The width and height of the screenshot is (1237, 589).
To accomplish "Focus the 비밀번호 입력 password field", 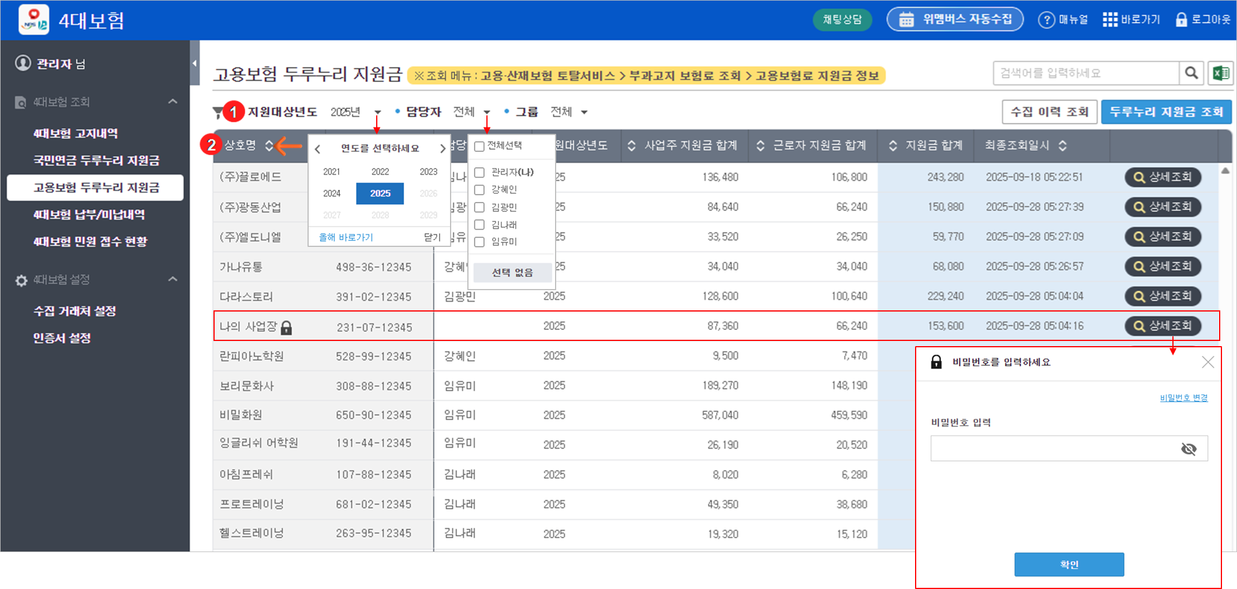I will 1069,448.
